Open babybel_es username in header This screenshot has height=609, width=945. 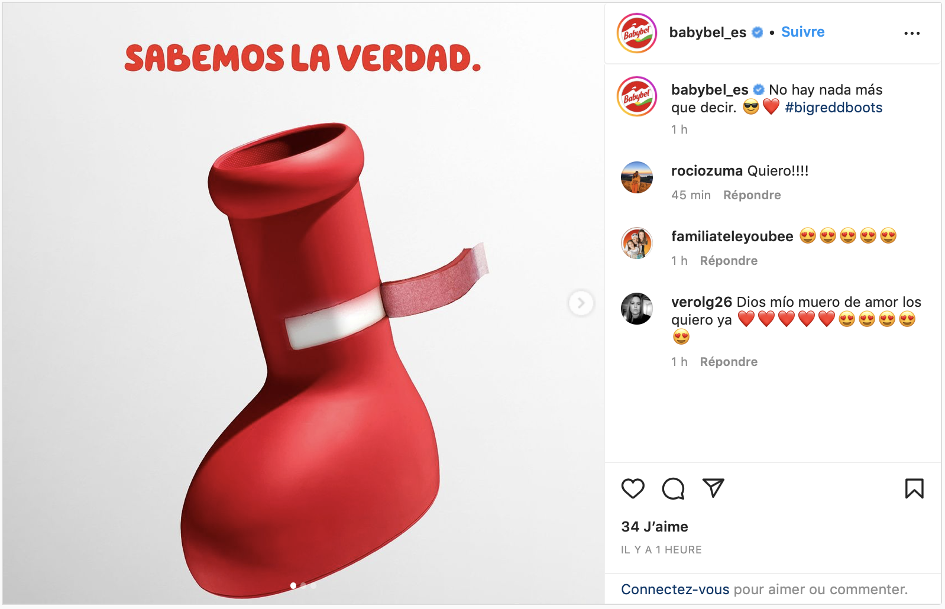[707, 33]
